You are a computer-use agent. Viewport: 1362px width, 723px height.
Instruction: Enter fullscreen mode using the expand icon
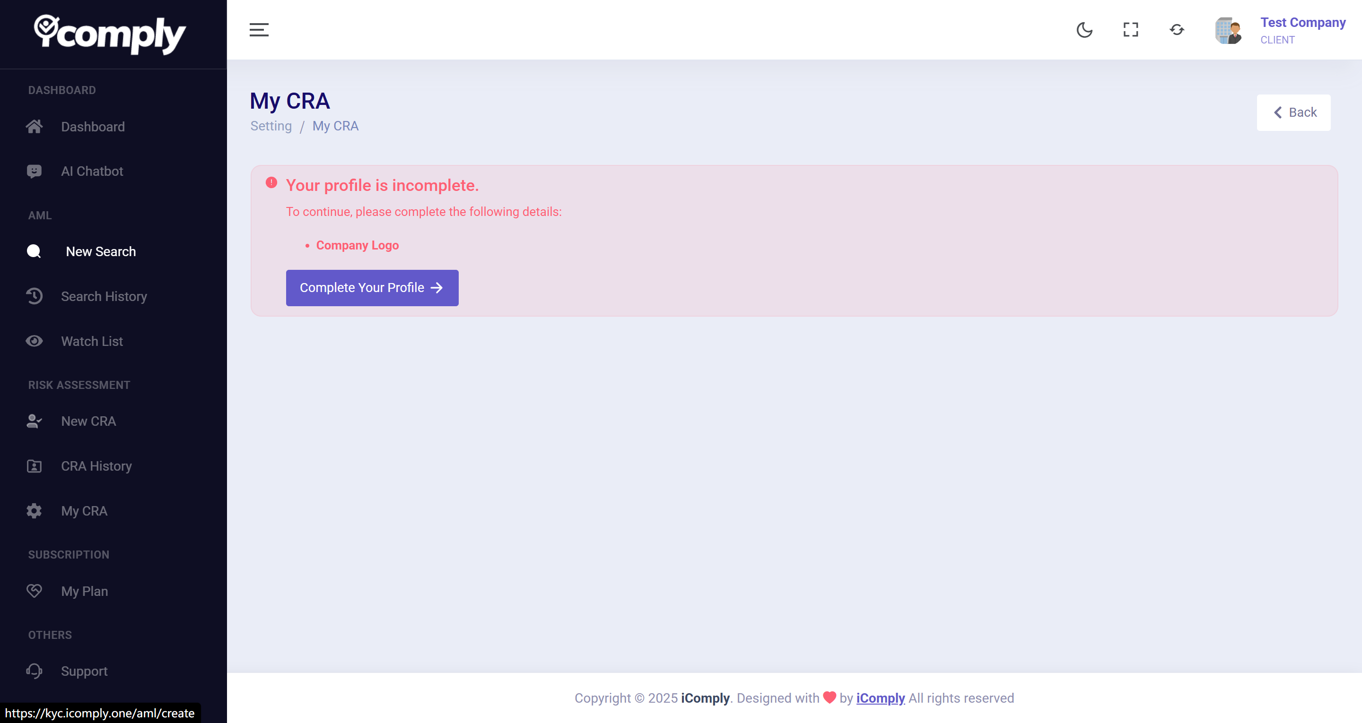1131,30
